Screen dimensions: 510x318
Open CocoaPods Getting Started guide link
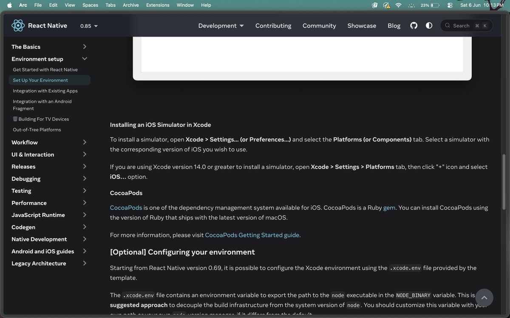coord(252,235)
